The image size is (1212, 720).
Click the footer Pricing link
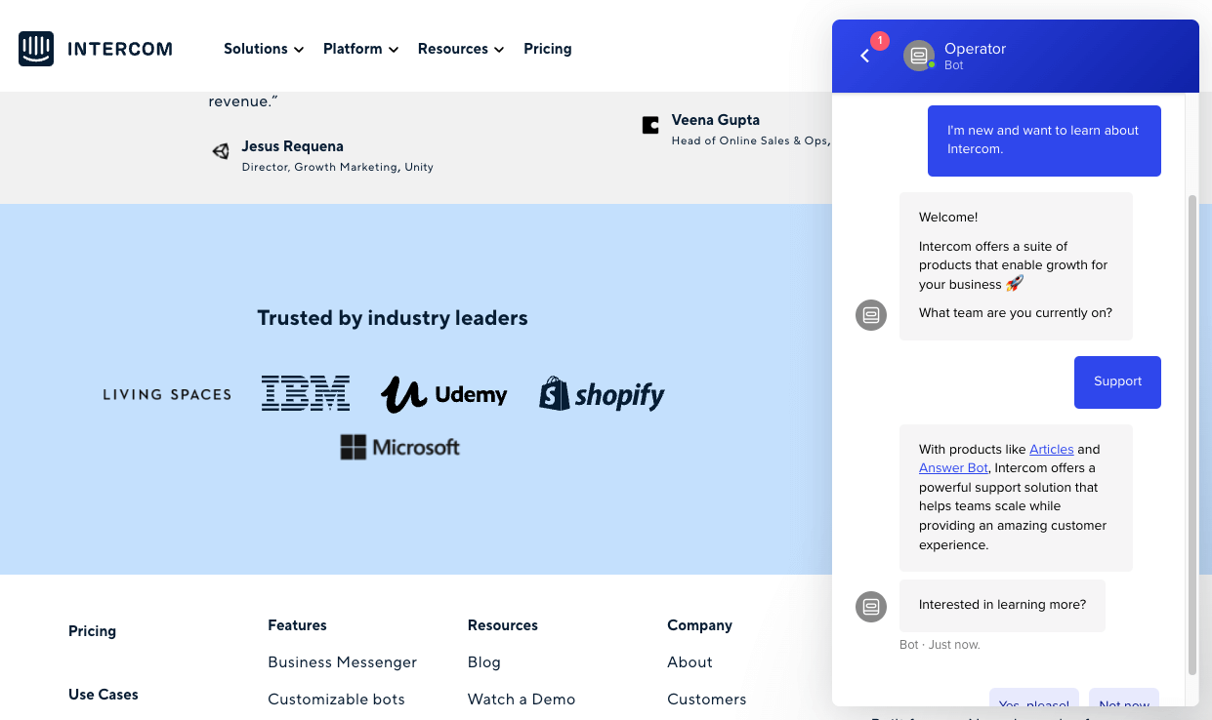93,631
